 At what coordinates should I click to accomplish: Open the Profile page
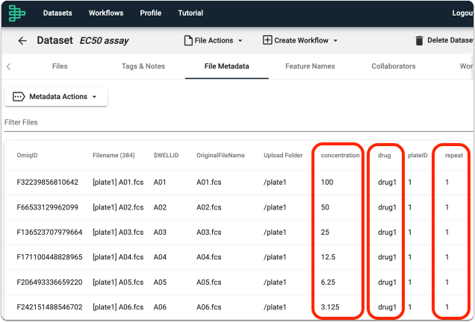tap(151, 13)
